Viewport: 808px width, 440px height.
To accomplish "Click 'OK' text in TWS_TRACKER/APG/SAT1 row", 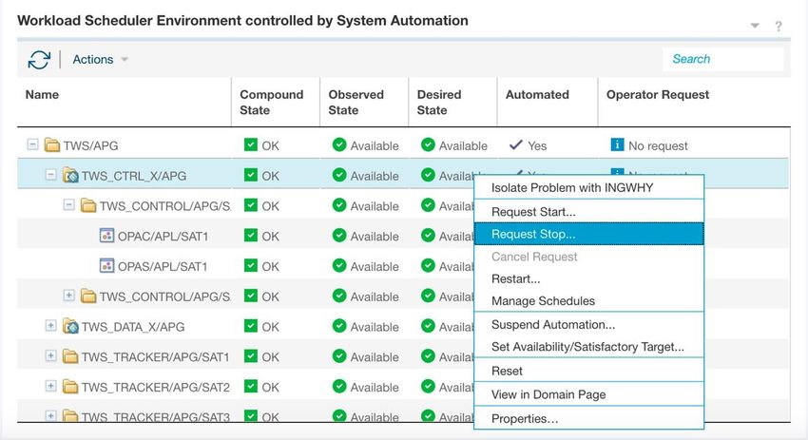I will coord(271,357).
